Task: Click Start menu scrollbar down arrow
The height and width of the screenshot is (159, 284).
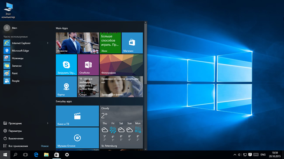Action: 145,149
